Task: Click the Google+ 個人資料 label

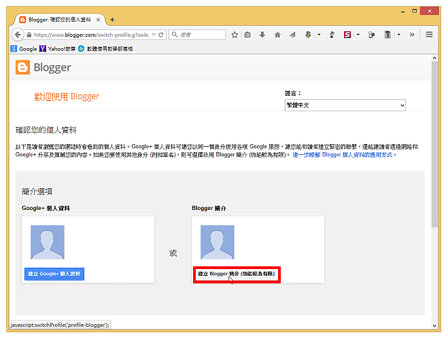Action: point(46,208)
